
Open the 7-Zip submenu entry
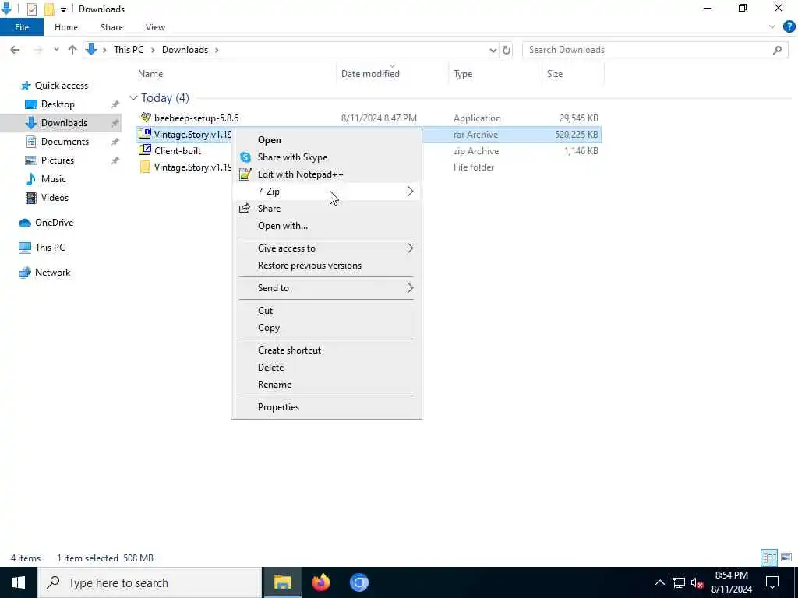[x=327, y=192]
